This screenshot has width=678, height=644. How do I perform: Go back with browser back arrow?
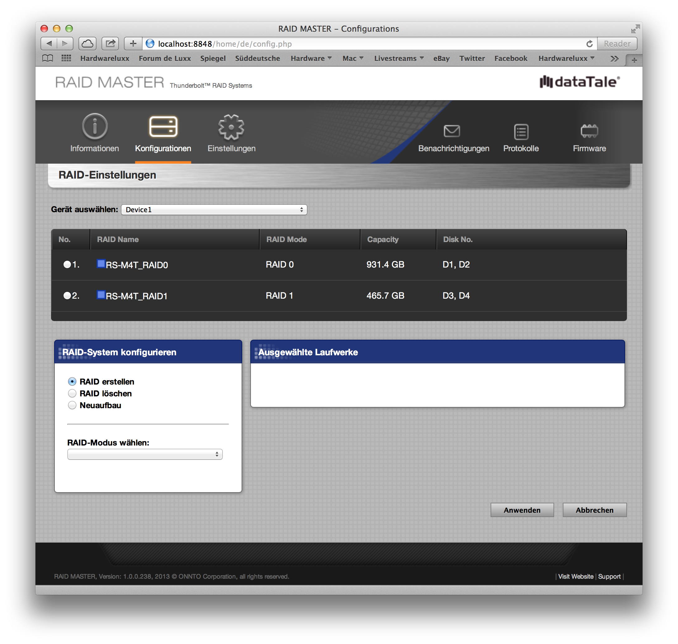[49, 44]
